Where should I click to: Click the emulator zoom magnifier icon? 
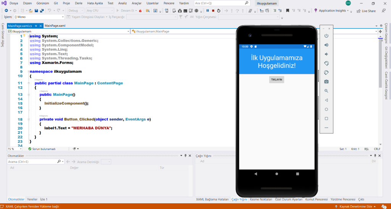click(x=326, y=91)
